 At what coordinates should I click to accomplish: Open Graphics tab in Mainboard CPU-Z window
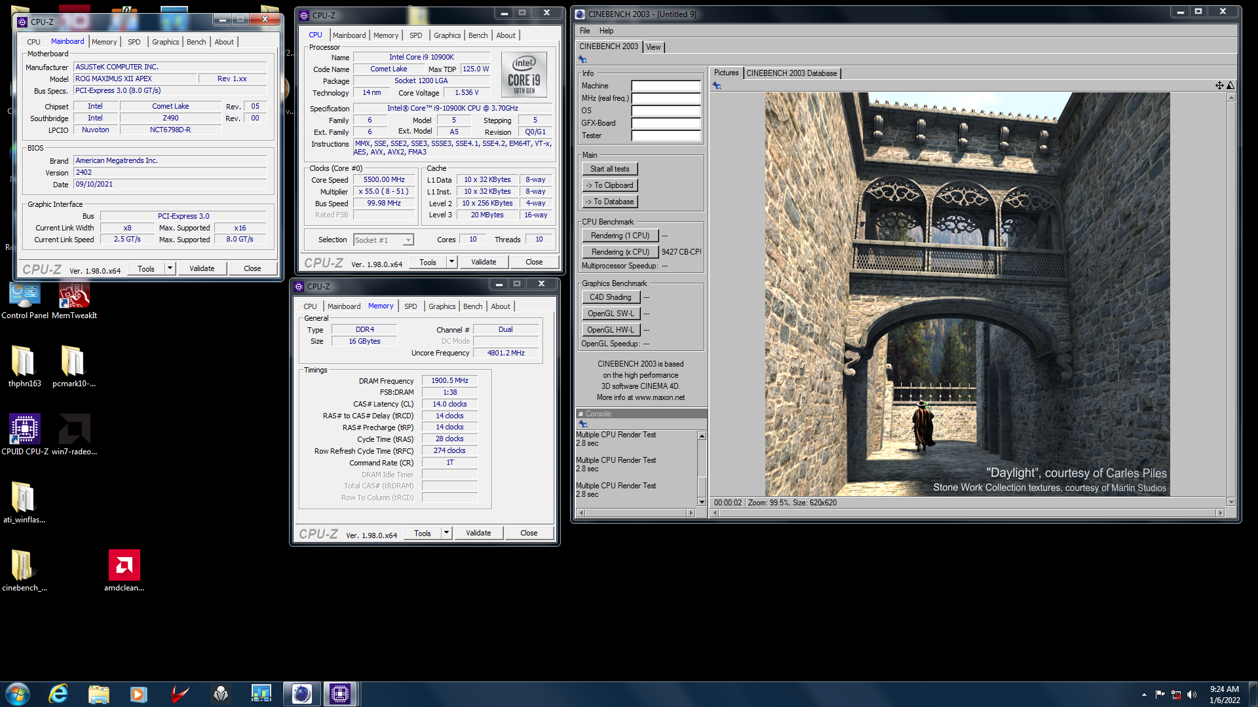[165, 42]
